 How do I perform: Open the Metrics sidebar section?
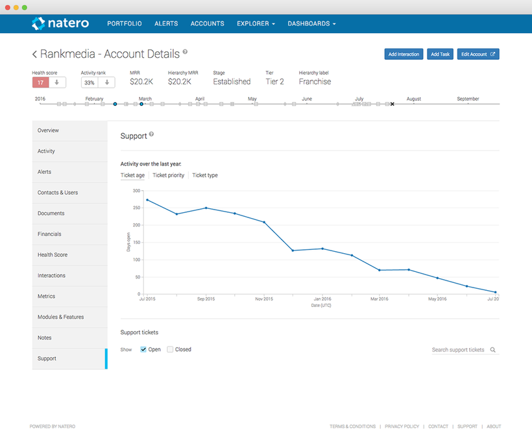70,297
